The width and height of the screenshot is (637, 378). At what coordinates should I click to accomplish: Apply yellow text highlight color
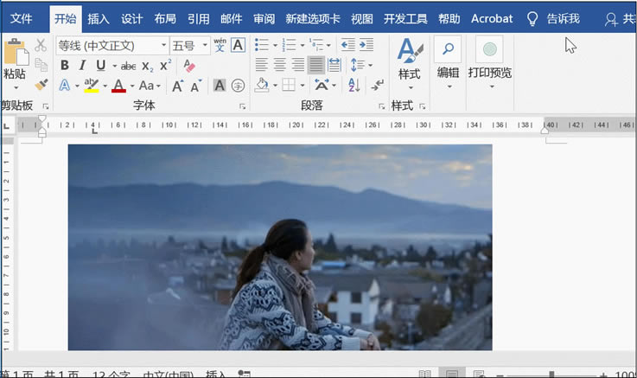pos(92,86)
